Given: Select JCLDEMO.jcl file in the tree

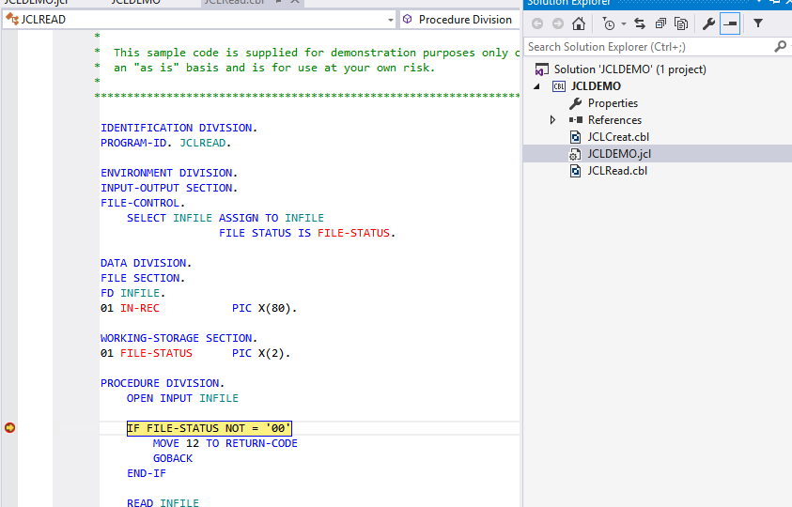Looking at the screenshot, I should [619, 154].
